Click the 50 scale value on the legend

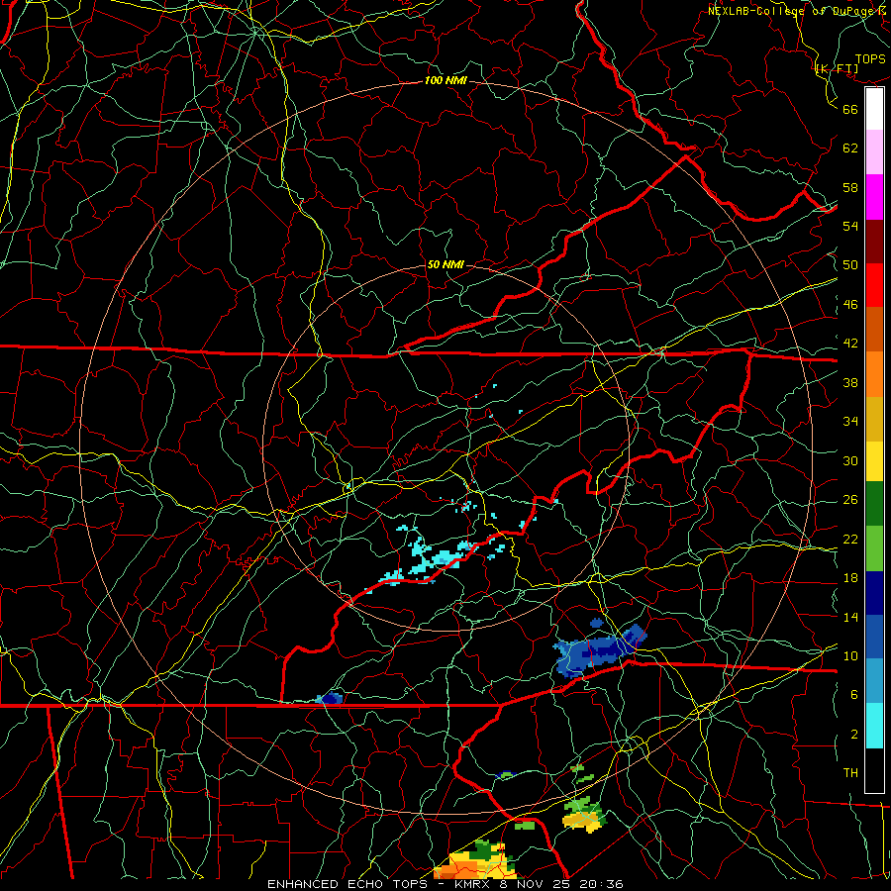tap(850, 265)
